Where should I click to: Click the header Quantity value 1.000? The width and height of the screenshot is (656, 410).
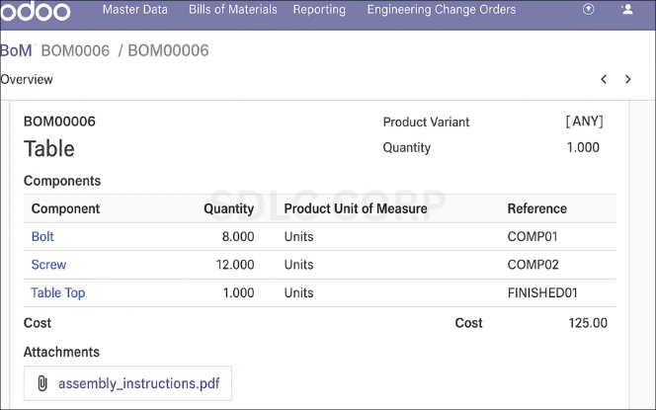pyautogui.click(x=583, y=147)
